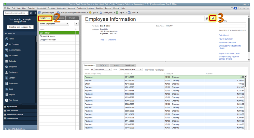This screenshot has width=254, height=138.
Task: Switch to the Sent Email tab
Action: pyautogui.click(x=130, y=65)
